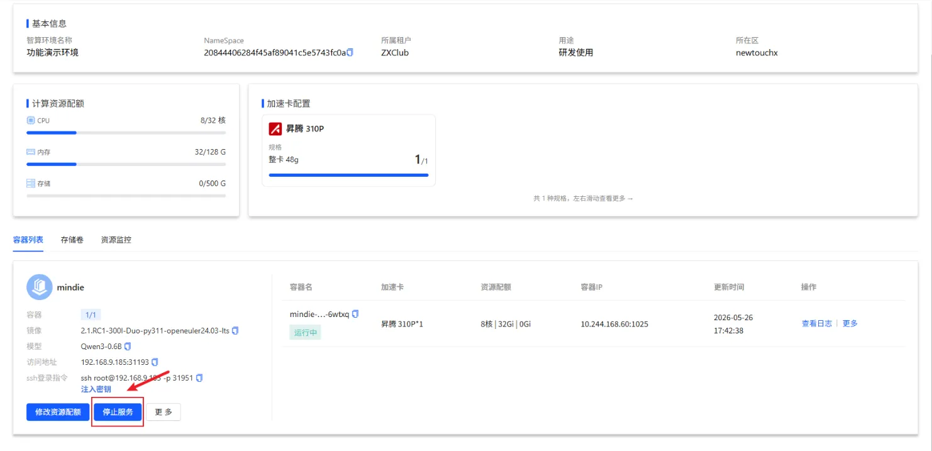Click the model name Qwen3-0.6B
Image resolution: width=932 pixels, height=451 pixels.
click(x=101, y=346)
